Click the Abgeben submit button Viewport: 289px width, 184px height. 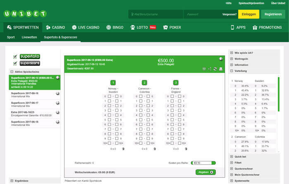tap(205, 172)
